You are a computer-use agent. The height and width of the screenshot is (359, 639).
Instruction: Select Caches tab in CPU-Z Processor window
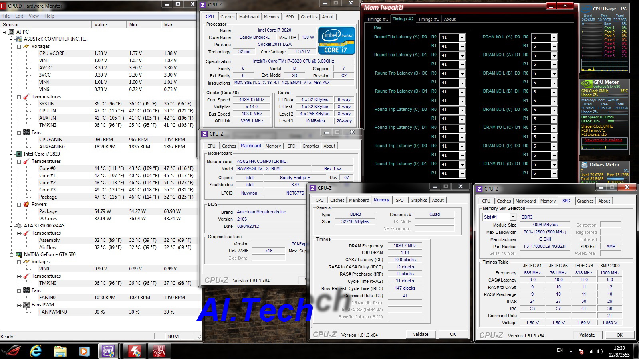(x=228, y=17)
